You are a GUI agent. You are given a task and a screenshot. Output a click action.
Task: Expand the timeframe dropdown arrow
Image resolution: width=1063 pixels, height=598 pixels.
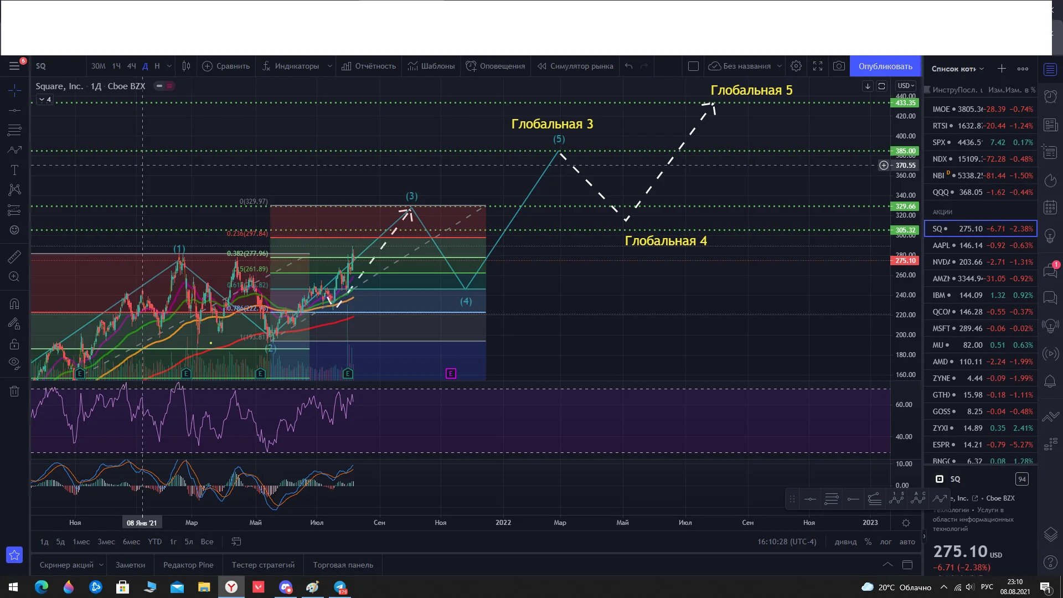(169, 66)
